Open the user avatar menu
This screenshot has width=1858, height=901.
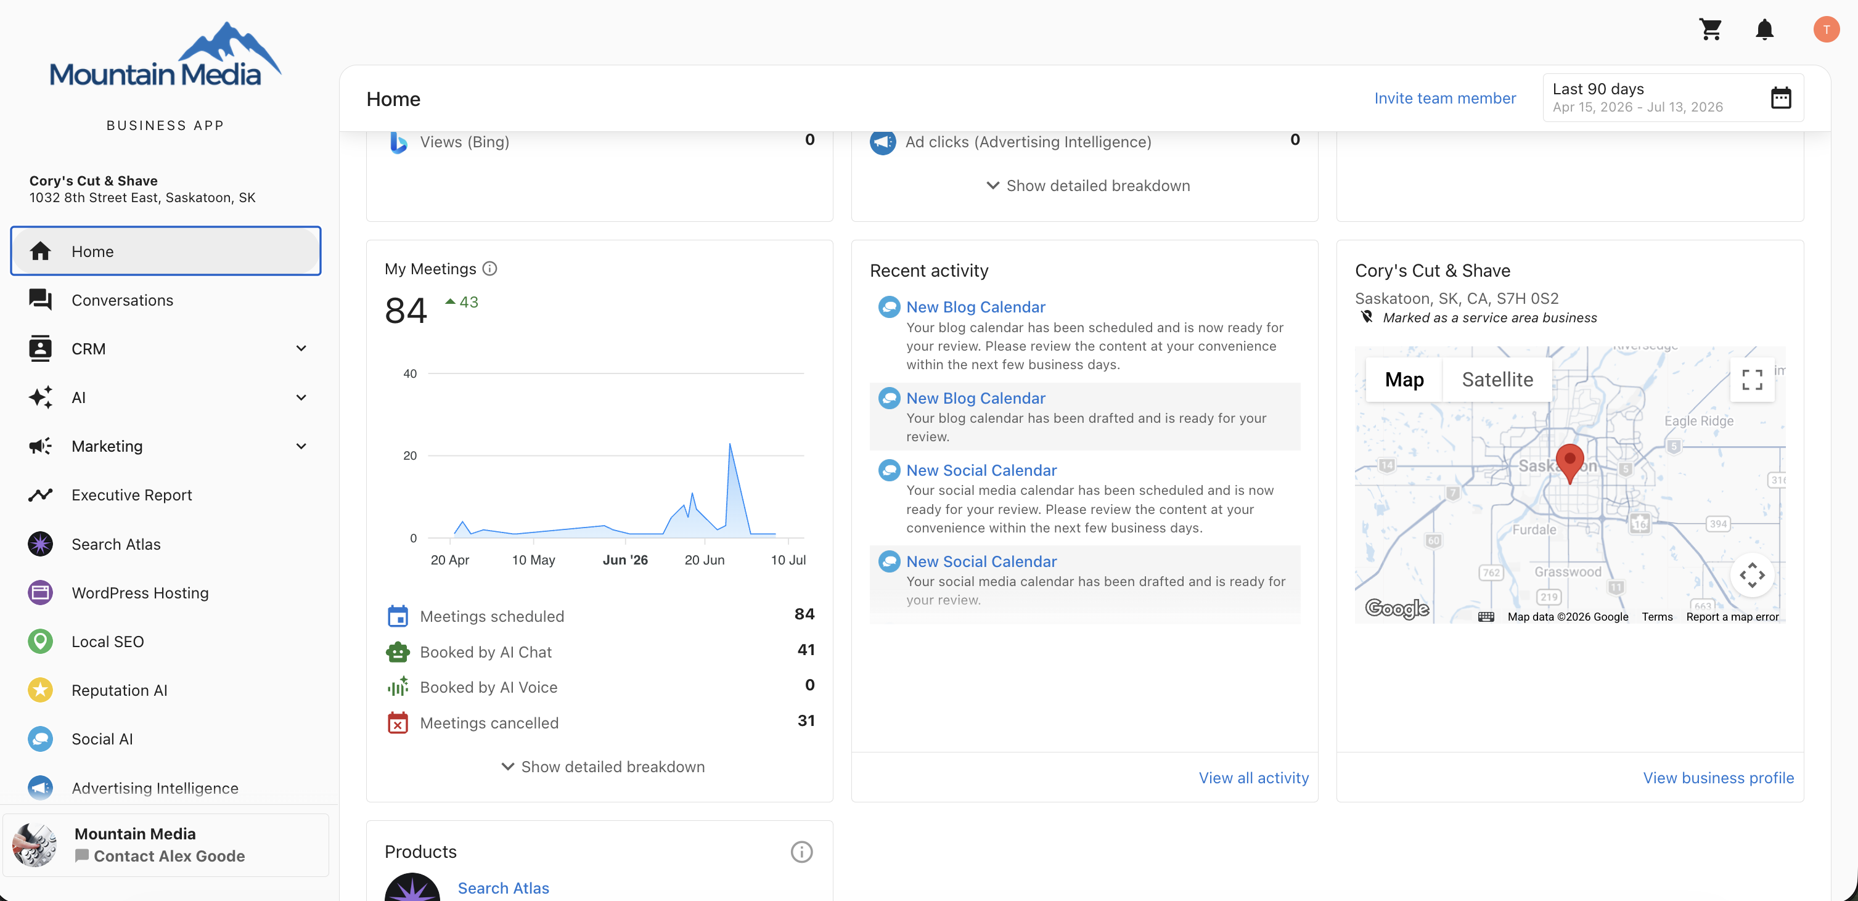pos(1825,30)
